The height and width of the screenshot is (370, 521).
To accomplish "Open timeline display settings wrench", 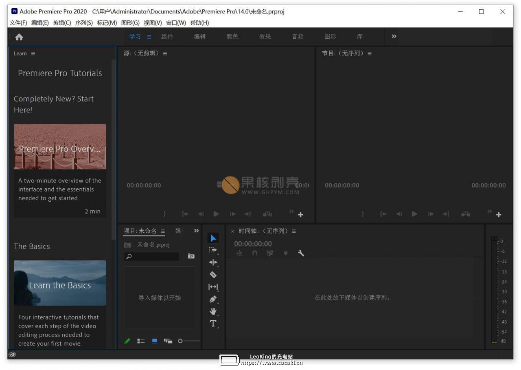I will pos(301,253).
